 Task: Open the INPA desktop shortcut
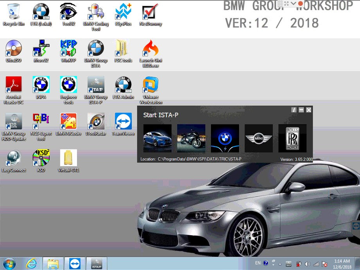coord(41,85)
